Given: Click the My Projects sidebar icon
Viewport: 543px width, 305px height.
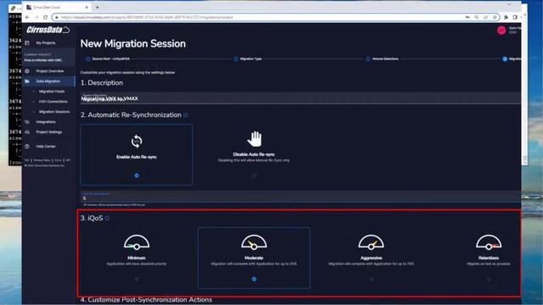Looking at the screenshot, I should point(27,43).
